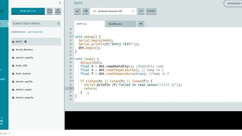Screen dimensions: 242x136
Task: Verify the sketch with the checkmark button
Action: click(77, 11)
